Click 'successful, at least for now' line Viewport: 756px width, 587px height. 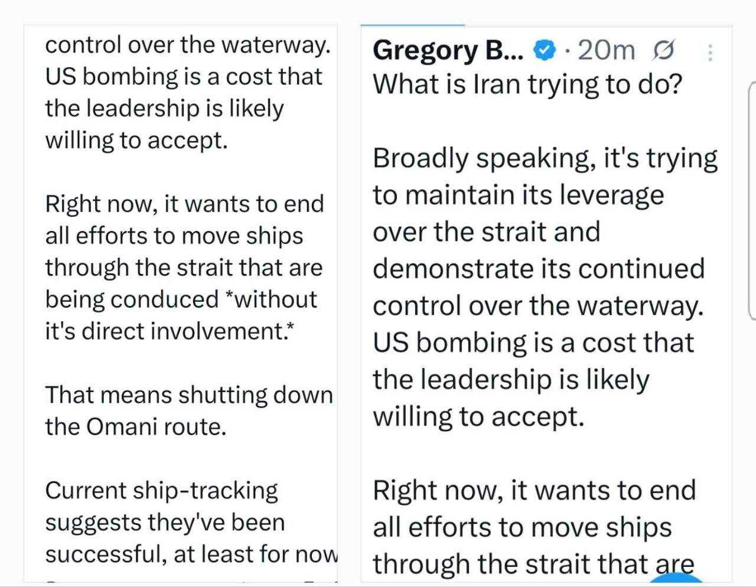coord(191,554)
